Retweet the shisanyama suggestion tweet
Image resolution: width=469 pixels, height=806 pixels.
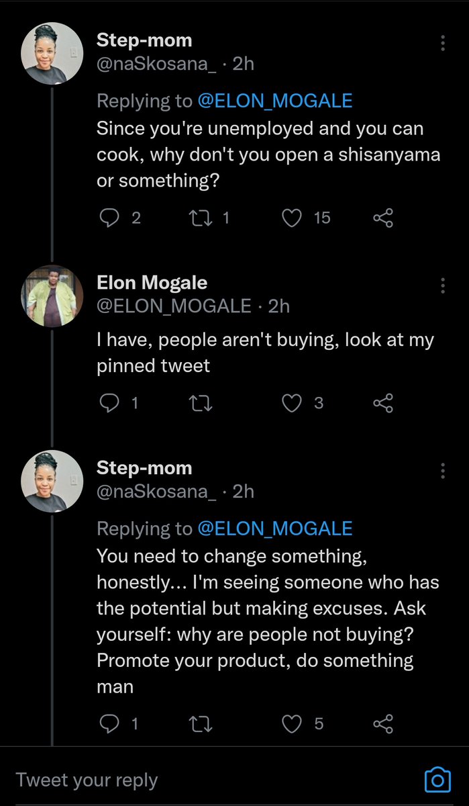tap(200, 218)
